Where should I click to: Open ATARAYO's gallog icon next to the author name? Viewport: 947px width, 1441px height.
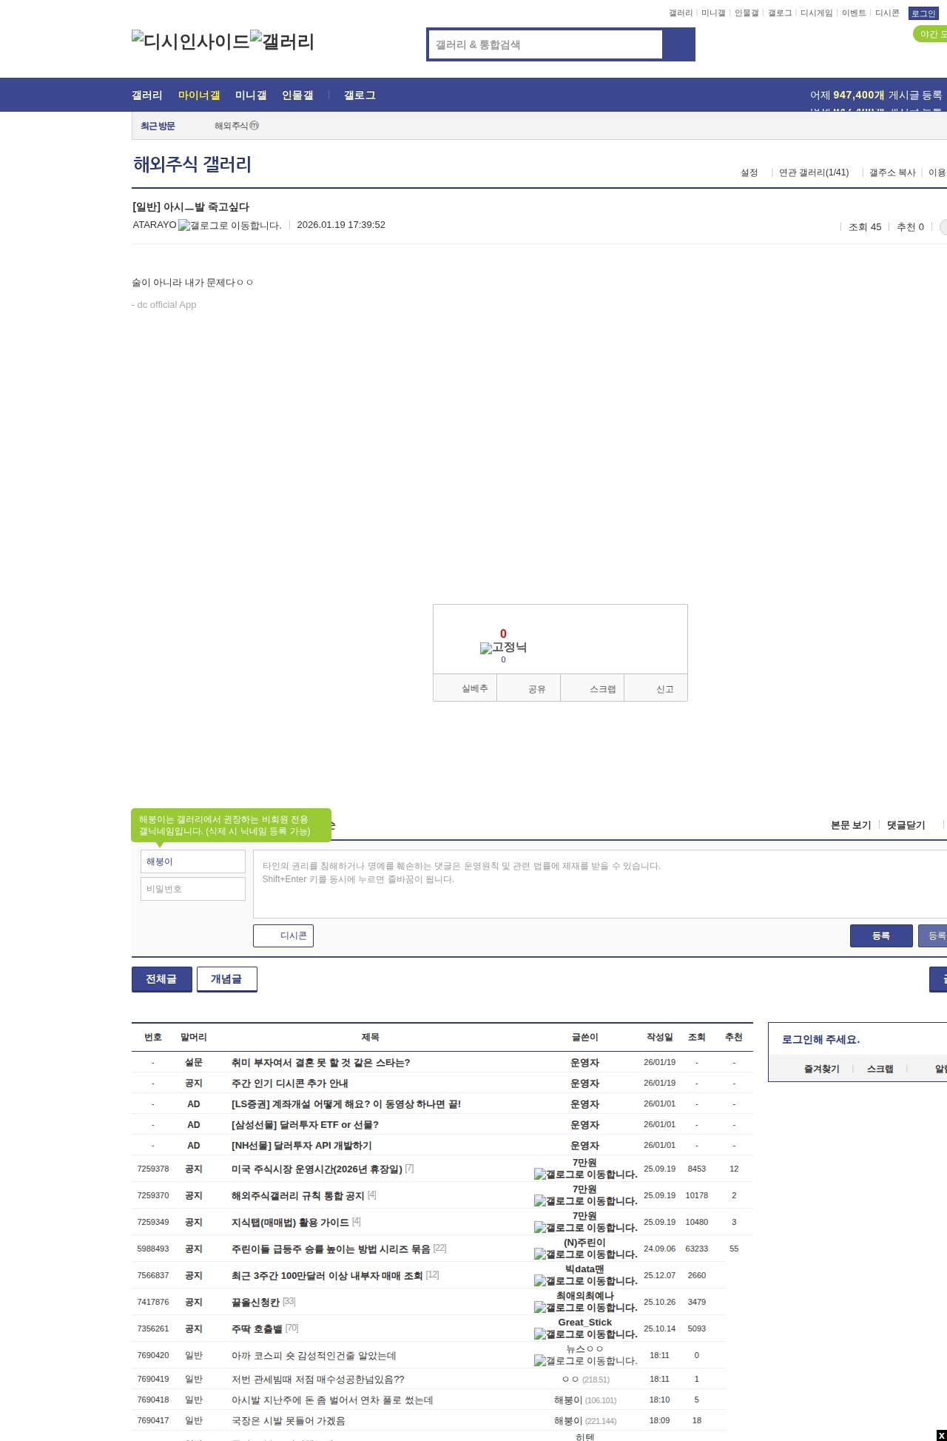(230, 225)
